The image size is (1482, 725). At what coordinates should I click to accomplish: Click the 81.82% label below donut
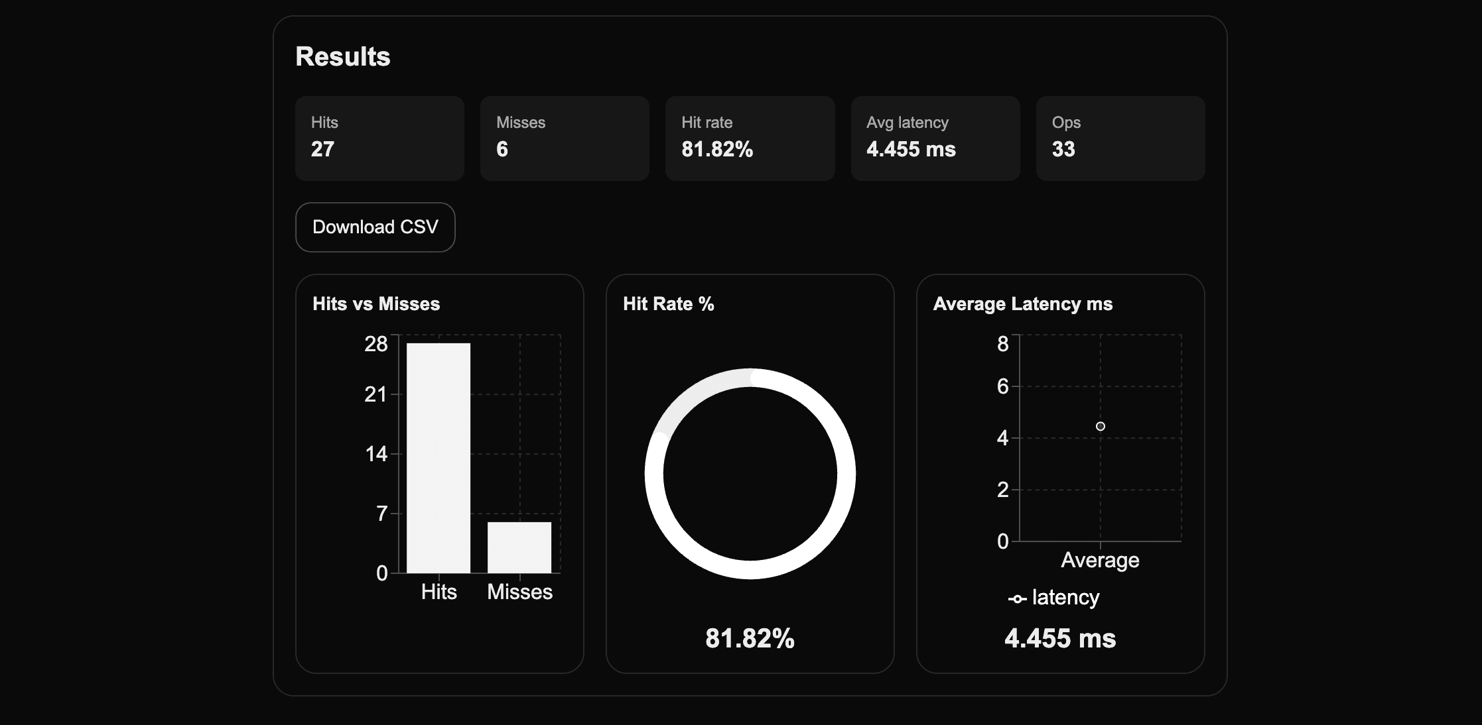[750, 638]
